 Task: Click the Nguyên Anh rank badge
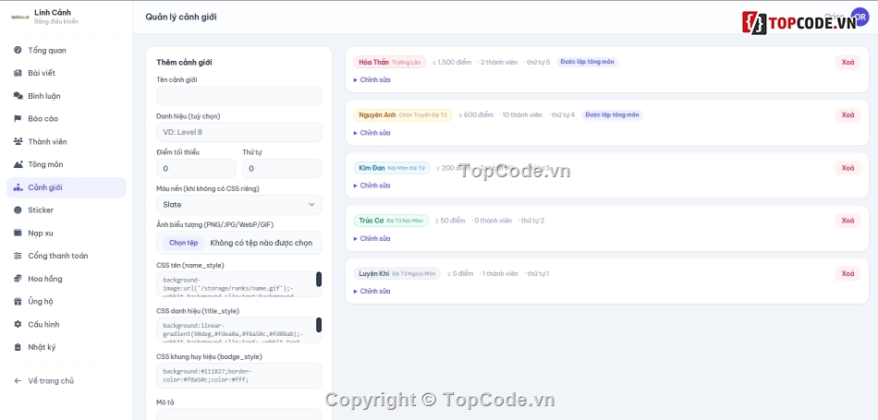[403, 114]
